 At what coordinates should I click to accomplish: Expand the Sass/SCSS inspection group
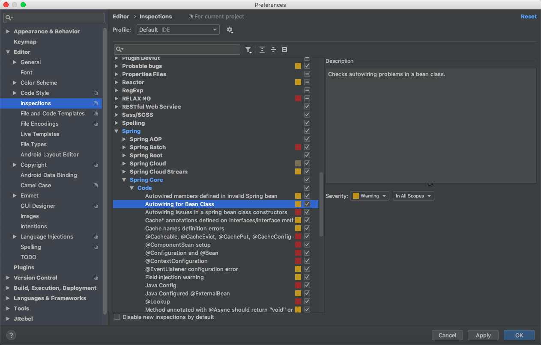coord(117,115)
